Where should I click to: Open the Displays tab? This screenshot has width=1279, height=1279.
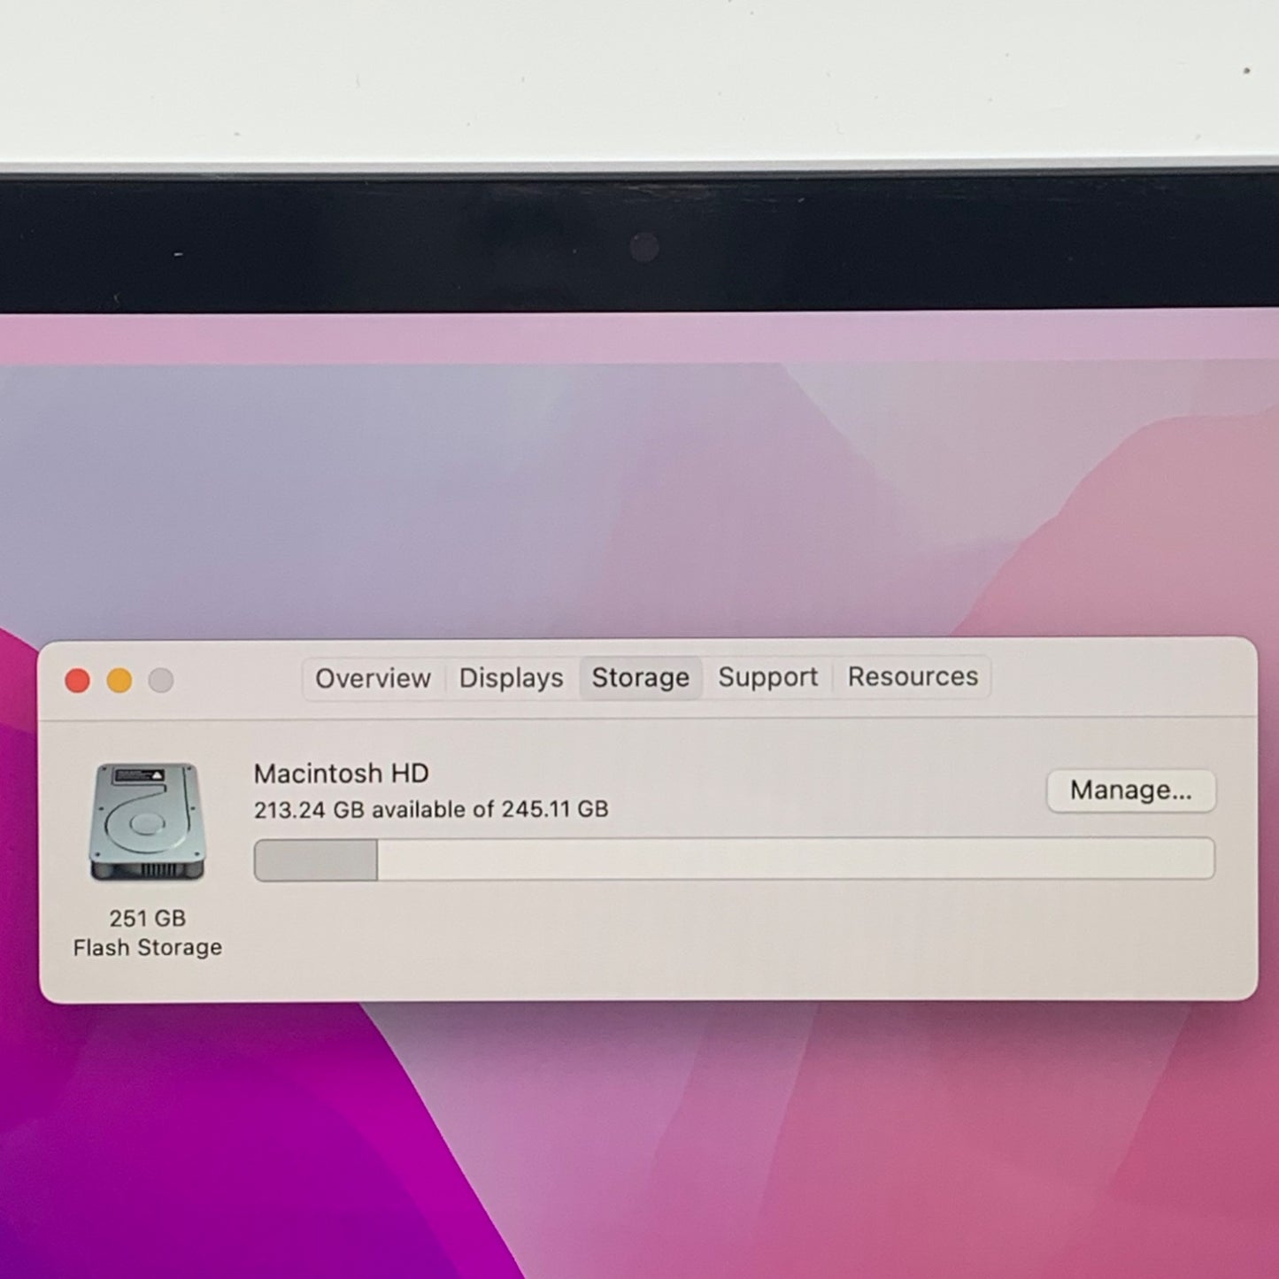tap(511, 679)
